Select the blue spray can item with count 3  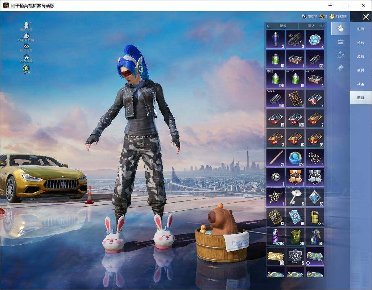click(276, 40)
